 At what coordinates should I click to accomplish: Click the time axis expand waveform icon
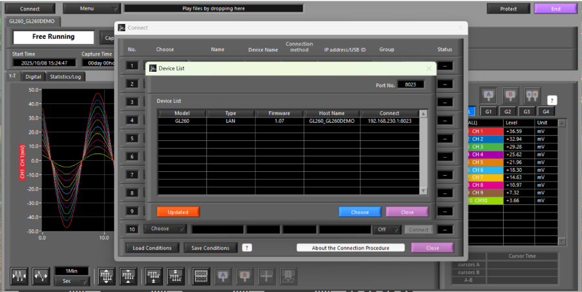click(41, 276)
